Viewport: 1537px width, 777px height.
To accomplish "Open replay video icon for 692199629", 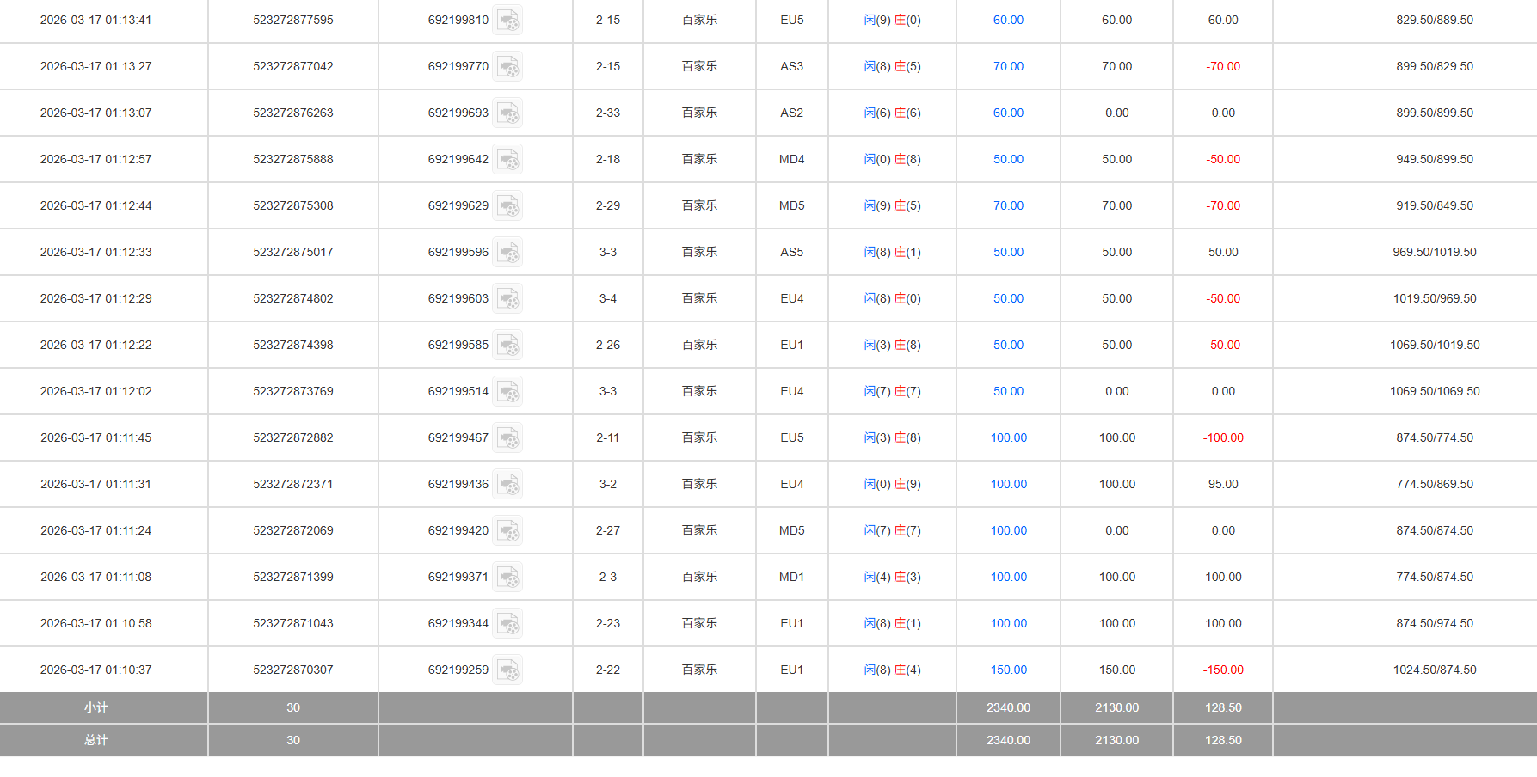I will [x=508, y=206].
